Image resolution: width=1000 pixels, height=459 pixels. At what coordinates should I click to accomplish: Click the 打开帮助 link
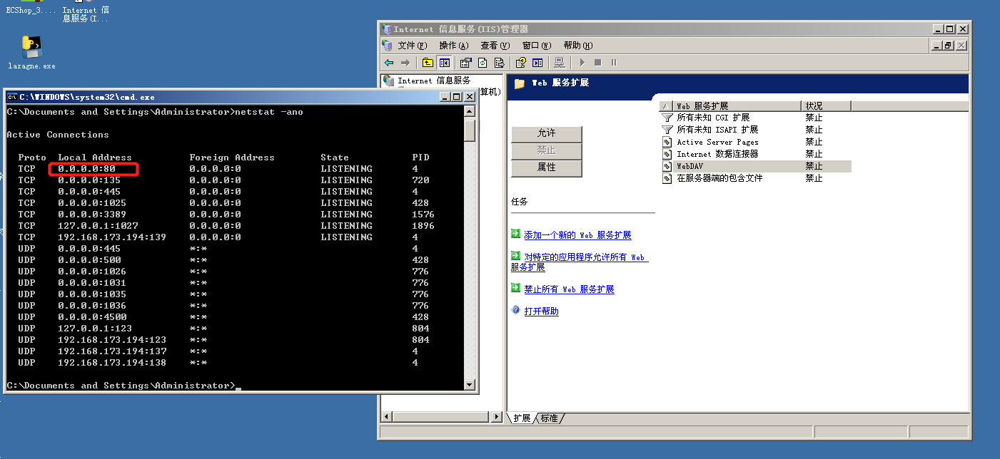point(541,311)
